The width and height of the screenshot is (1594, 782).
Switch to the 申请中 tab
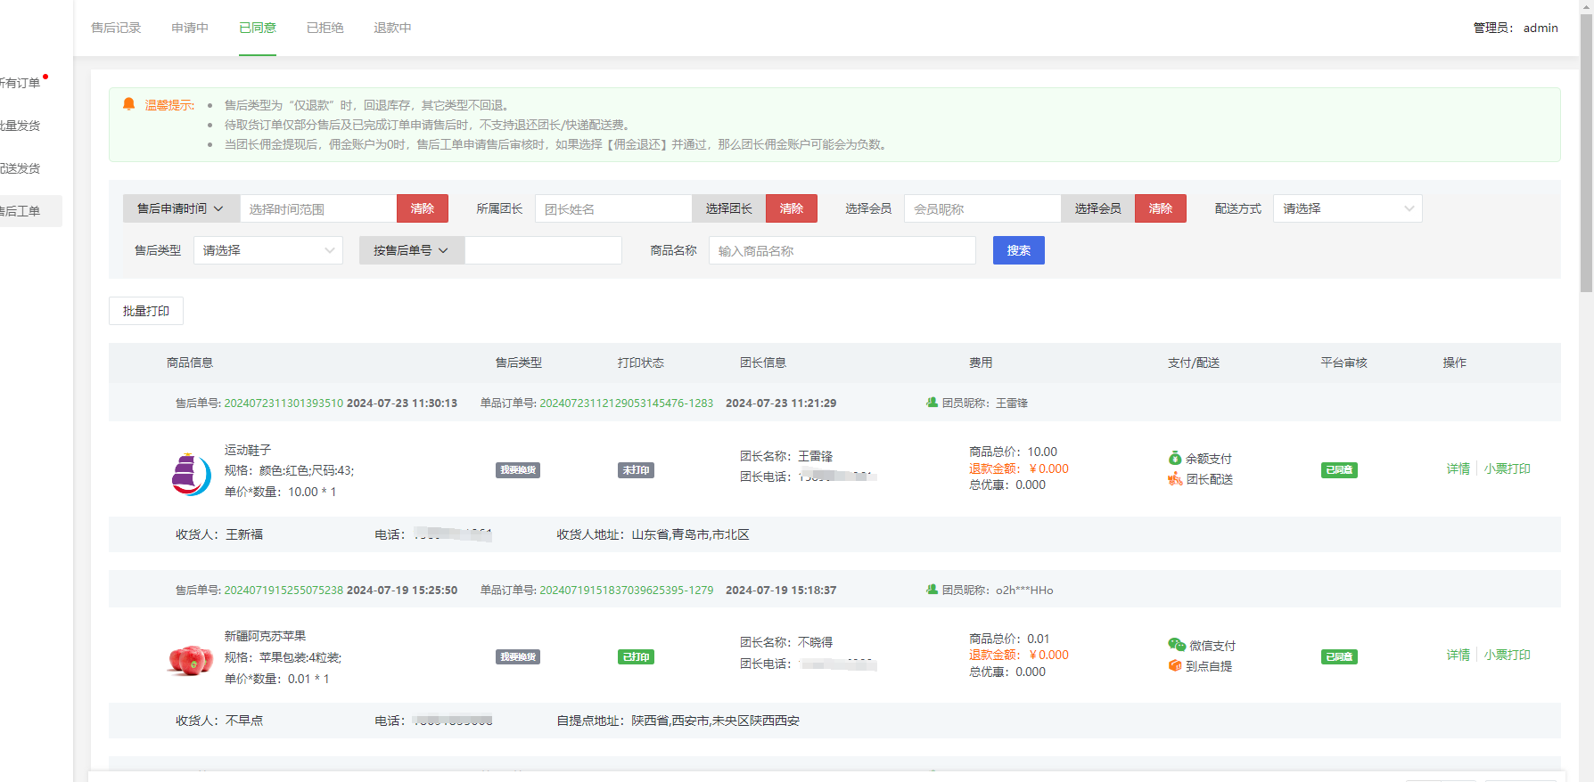click(x=190, y=28)
